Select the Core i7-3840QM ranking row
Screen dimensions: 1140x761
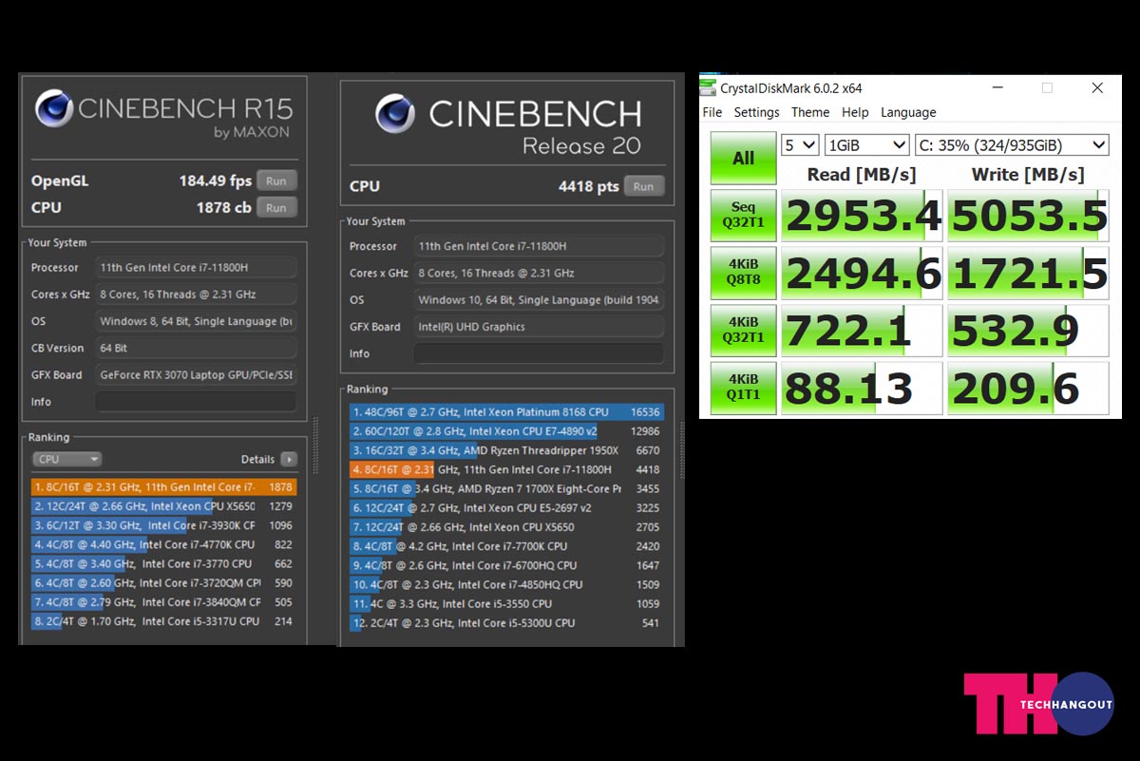point(163,602)
